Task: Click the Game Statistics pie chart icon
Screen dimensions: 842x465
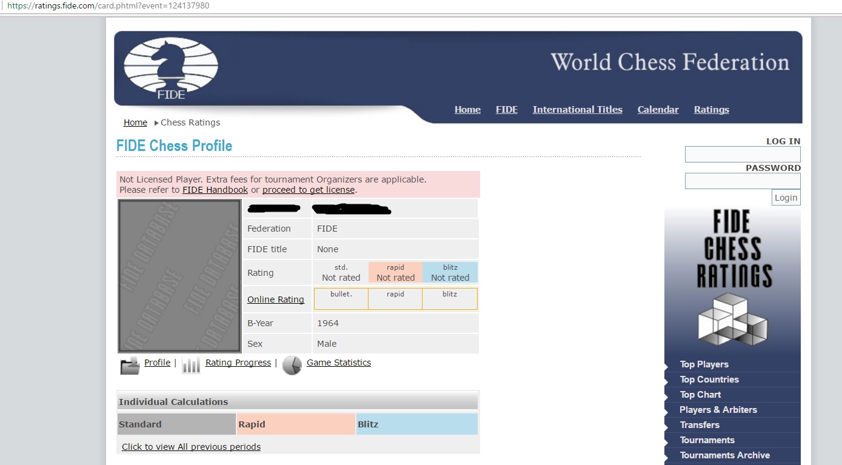Action: (x=292, y=365)
